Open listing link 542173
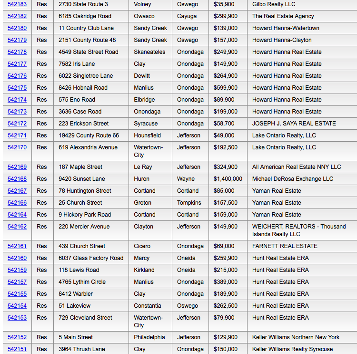Viewport: 357px width, 354px height. coord(17,111)
